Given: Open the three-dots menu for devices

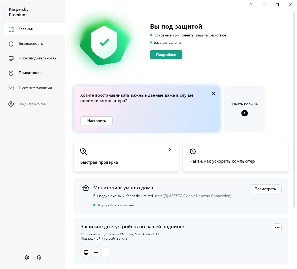Looking at the screenshot, I should pyautogui.click(x=277, y=228).
